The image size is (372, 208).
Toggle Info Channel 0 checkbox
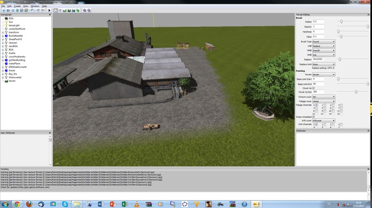point(317,124)
